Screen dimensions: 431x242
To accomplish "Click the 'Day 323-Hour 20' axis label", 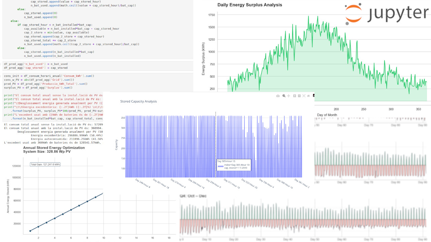I will tap(249, 183).
